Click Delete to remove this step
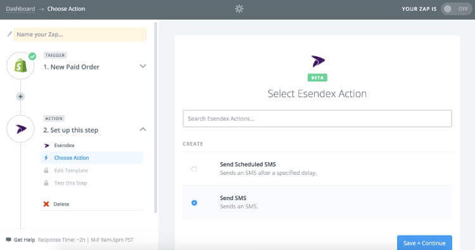The width and height of the screenshot is (475, 250). (61, 204)
